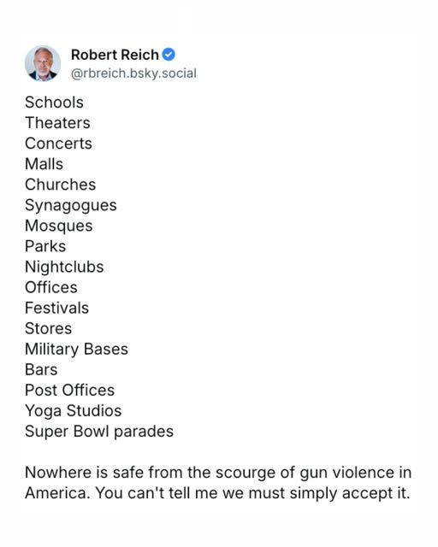This screenshot has height=547, width=438.
Task: Click the word Schools in the post
Action: click(x=54, y=103)
